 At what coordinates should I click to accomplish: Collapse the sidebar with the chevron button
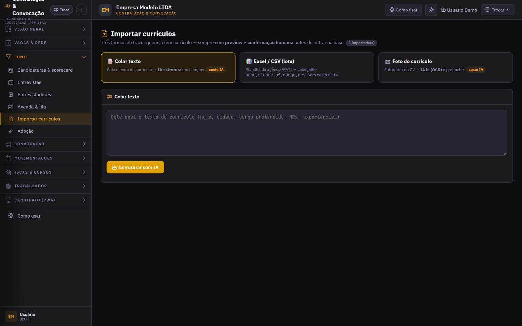click(81, 10)
